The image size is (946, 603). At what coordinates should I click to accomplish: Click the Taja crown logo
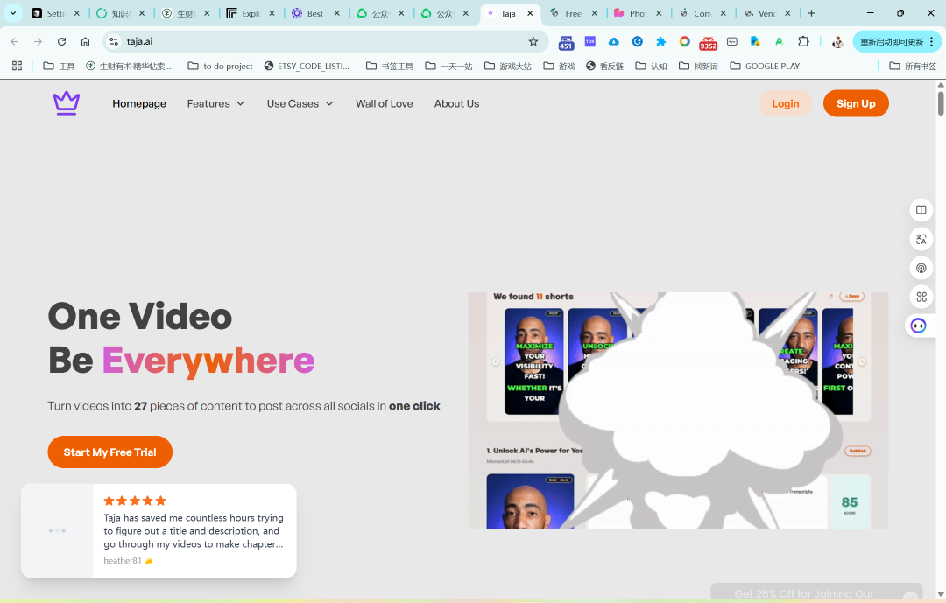pyautogui.click(x=67, y=103)
